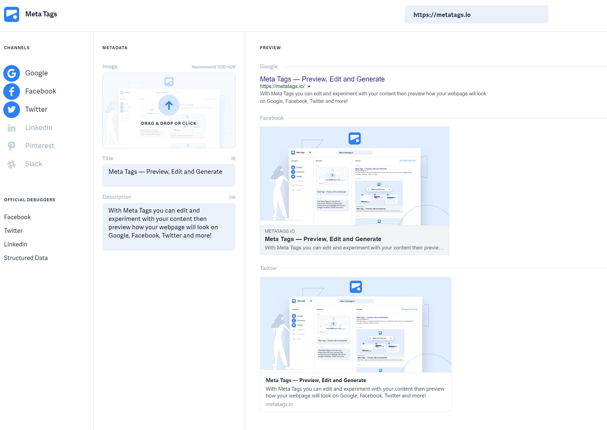
Task: Select the Pinterest channel label
Action: click(x=40, y=146)
